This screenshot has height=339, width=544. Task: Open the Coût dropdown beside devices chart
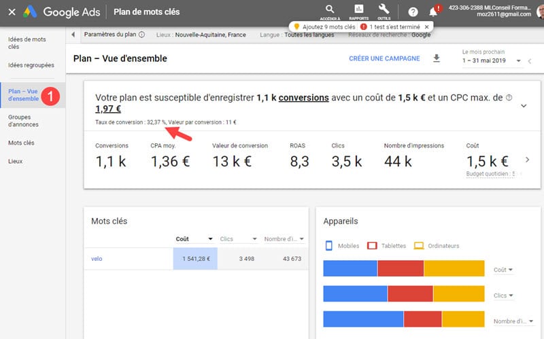[504, 270]
